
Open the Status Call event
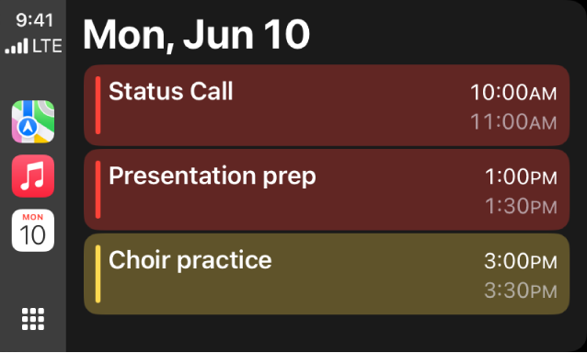(327, 105)
